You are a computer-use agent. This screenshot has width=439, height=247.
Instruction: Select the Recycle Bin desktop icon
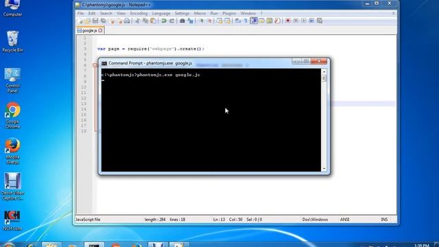pos(12,41)
